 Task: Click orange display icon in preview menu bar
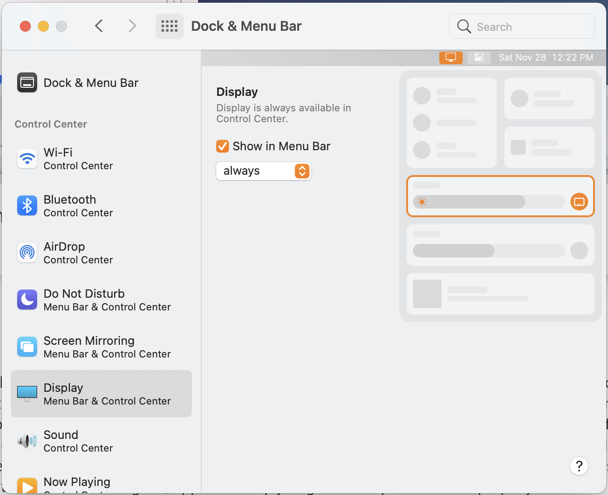(451, 57)
